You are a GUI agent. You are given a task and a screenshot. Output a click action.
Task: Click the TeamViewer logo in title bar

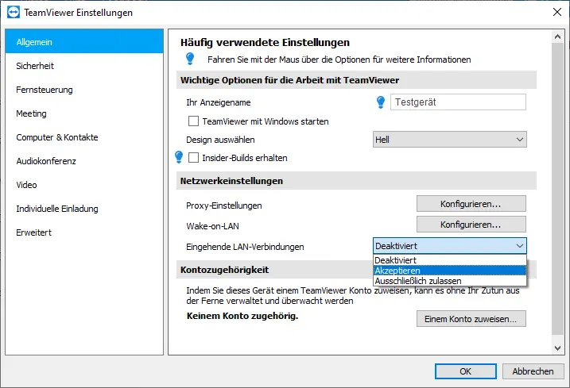(x=14, y=13)
